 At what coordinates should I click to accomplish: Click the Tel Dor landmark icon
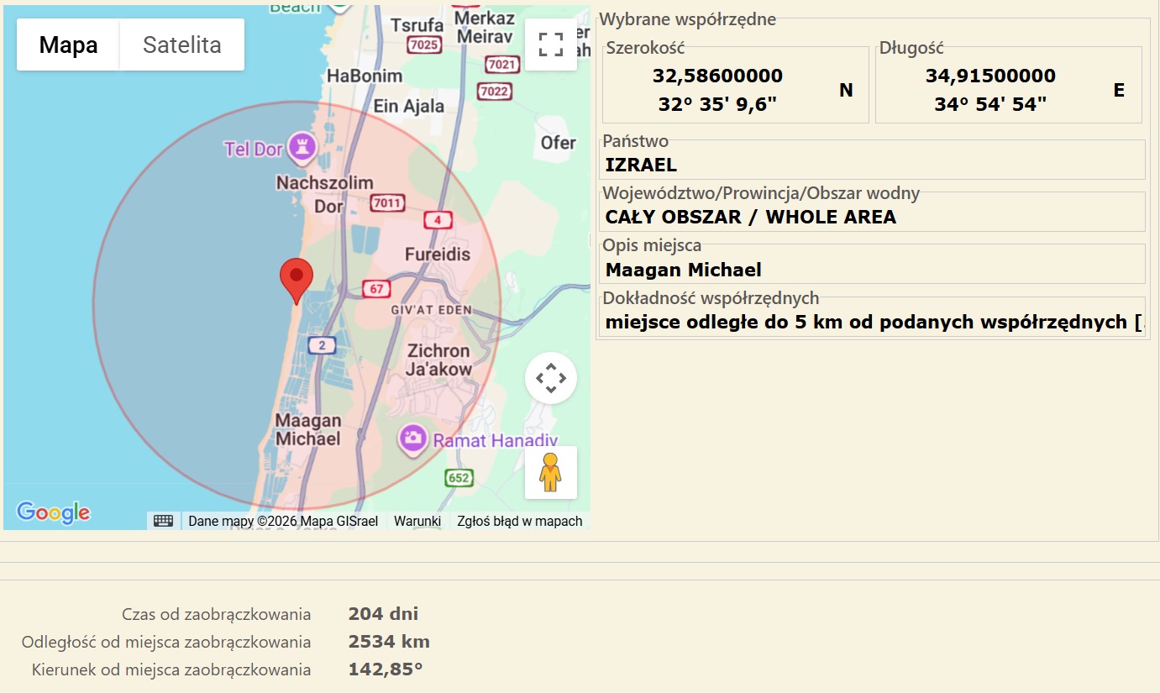(x=301, y=149)
